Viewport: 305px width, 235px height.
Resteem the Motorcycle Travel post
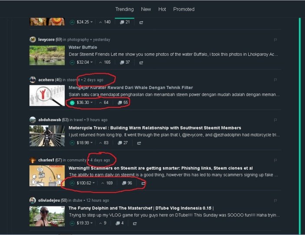pyautogui.click(x=139, y=143)
